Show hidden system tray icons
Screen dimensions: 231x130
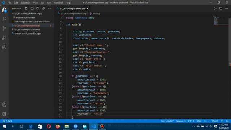[194, 126]
